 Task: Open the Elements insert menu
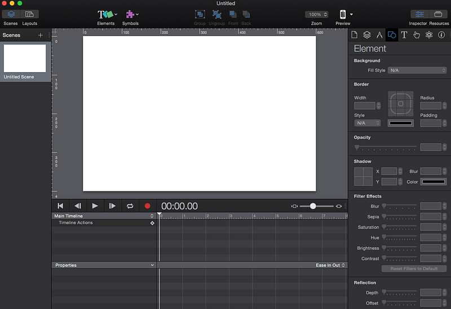click(107, 14)
